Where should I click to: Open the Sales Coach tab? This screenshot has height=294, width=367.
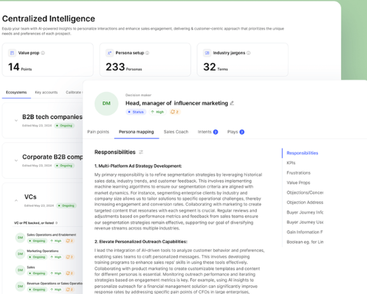176,132
